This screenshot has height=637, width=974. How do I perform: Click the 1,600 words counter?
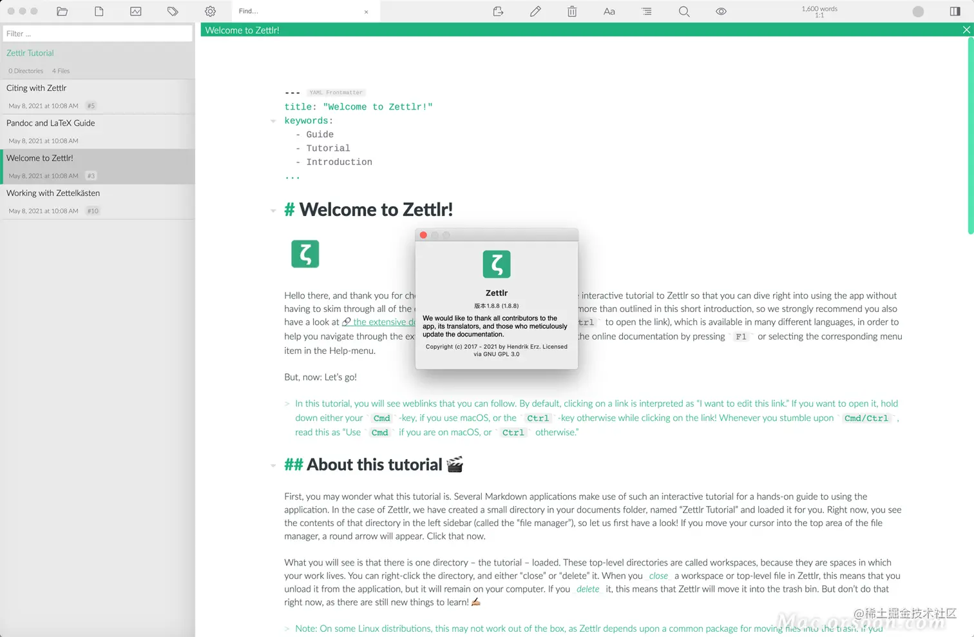tap(819, 9)
